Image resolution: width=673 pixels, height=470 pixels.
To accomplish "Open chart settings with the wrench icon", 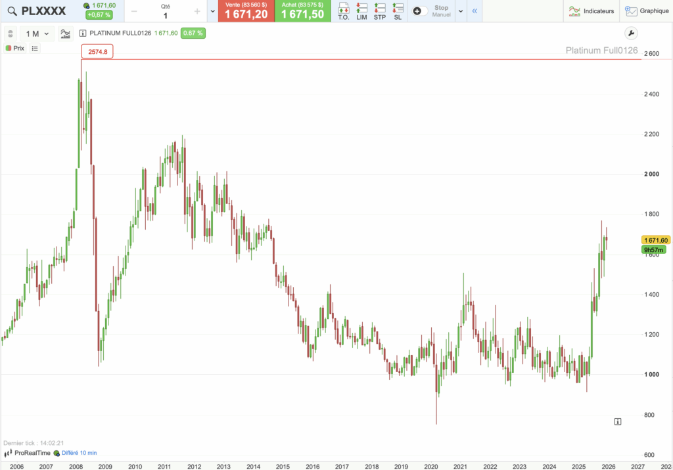I will [630, 33].
